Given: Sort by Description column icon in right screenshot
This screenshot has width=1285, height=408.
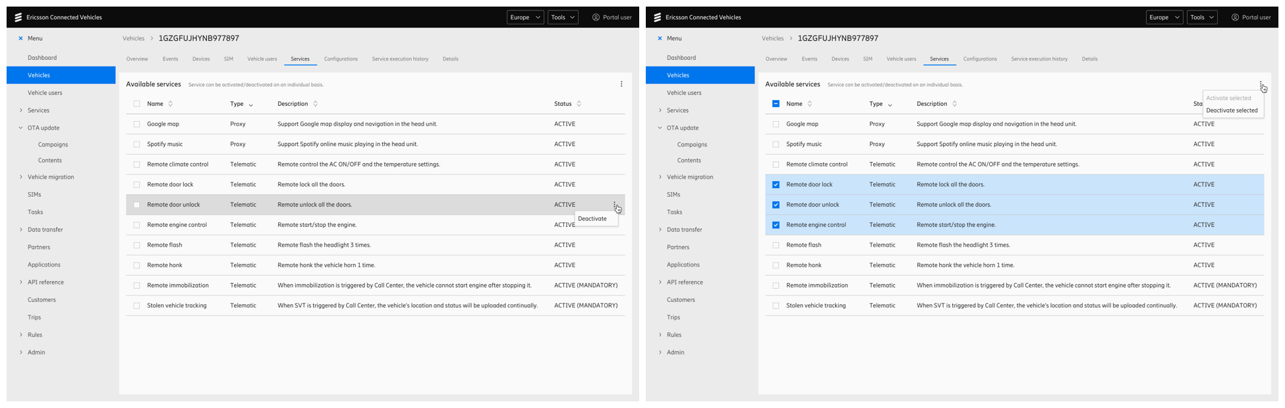Looking at the screenshot, I should (x=954, y=104).
